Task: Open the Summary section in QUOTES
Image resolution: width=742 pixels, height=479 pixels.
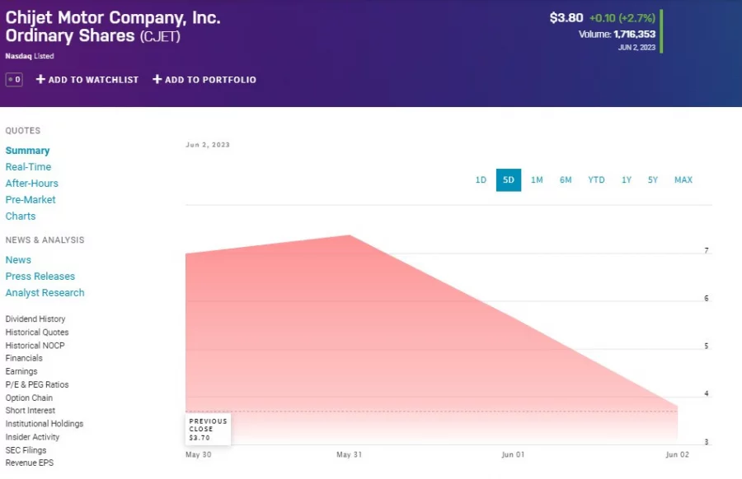Action: 27,150
